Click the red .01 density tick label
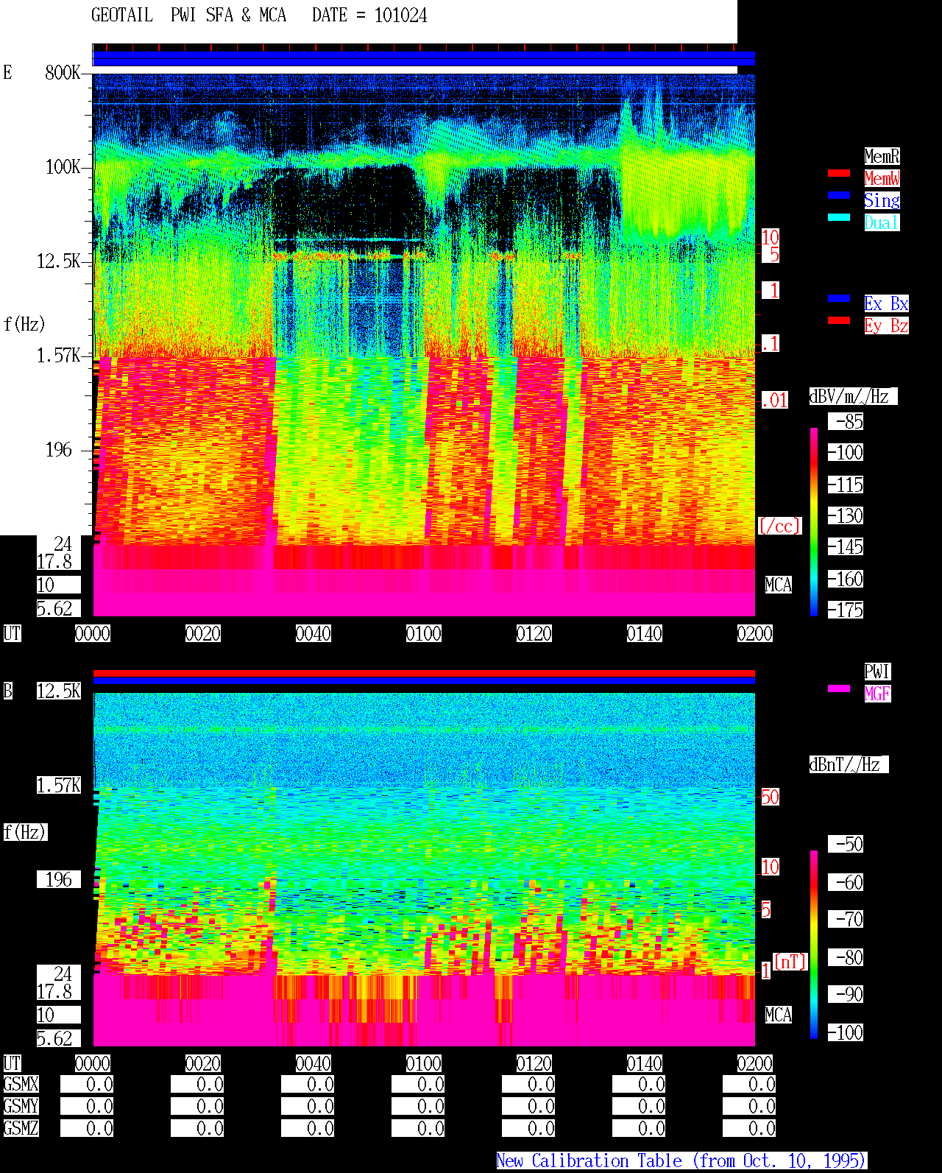Image resolution: width=942 pixels, height=1173 pixels. (x=775, y=401)
